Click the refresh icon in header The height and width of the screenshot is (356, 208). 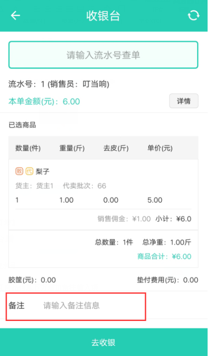194,16
